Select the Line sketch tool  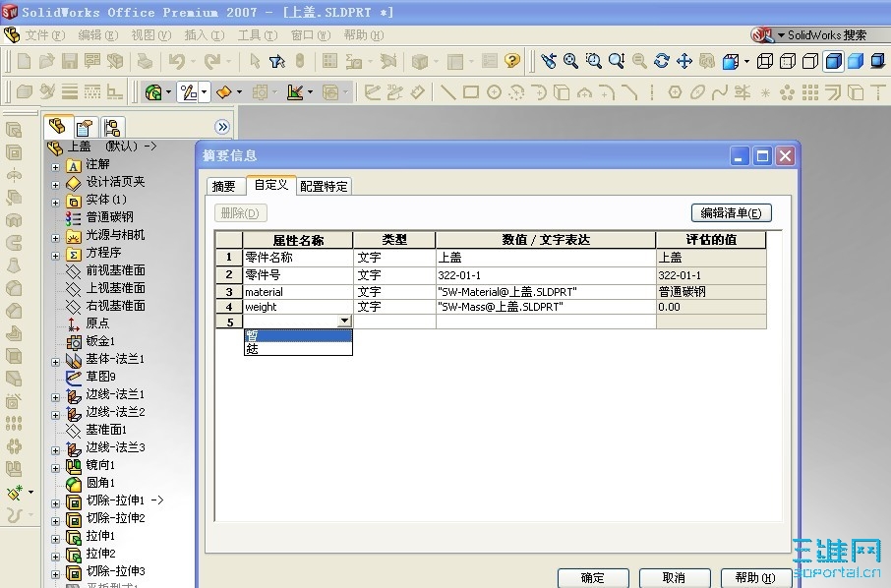click(x=447, y=91)
